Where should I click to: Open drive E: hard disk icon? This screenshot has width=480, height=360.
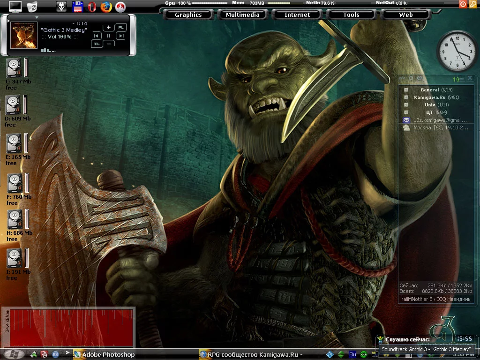tap(14, 142)
